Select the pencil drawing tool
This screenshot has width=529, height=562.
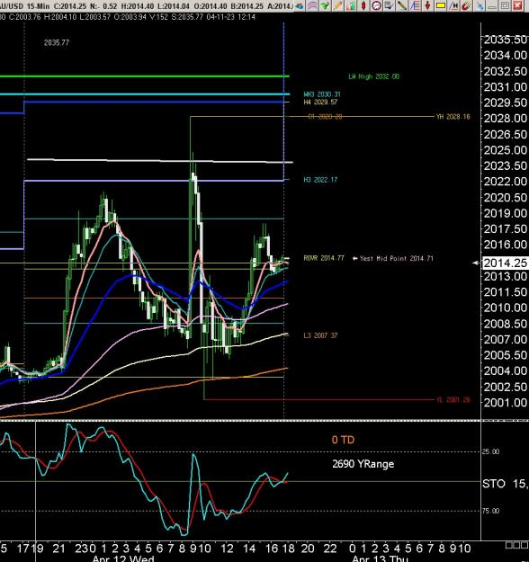(x=337, y=5)
